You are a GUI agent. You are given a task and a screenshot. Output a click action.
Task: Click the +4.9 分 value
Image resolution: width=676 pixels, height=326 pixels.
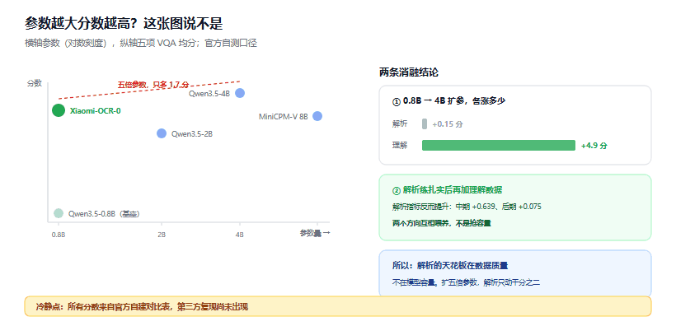[x=594, y=146]
